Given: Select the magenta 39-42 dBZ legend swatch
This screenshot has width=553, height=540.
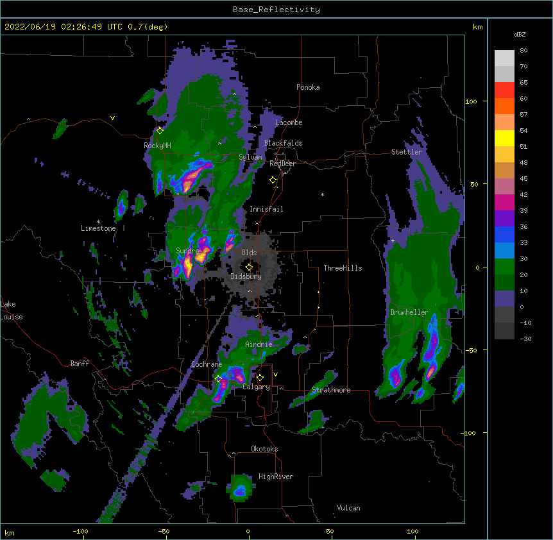Looking at the screenshot, I should (x=504, y=202).
